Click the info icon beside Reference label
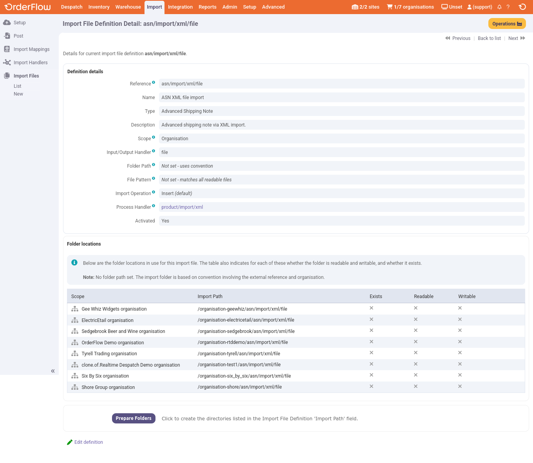The image size is (533, 463). point(154,82)
